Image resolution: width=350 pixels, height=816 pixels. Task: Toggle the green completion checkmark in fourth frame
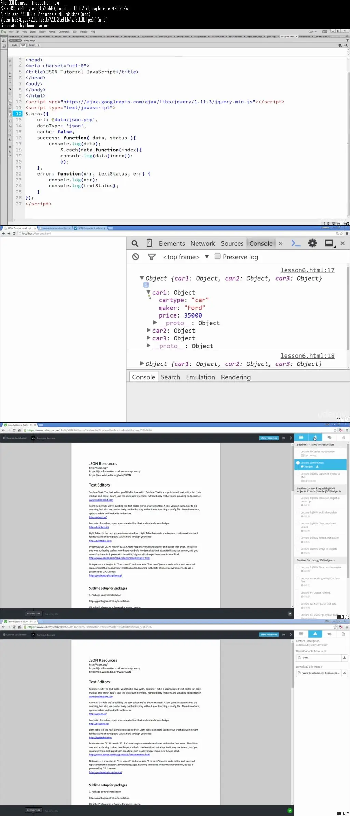pos(290,811)
